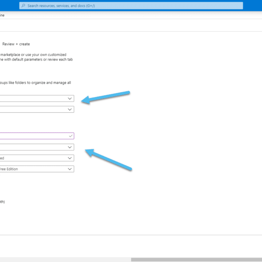The image size is (262, 262).
Task: Click the magnifier icon in the search bar
Action: coord(23,5)
